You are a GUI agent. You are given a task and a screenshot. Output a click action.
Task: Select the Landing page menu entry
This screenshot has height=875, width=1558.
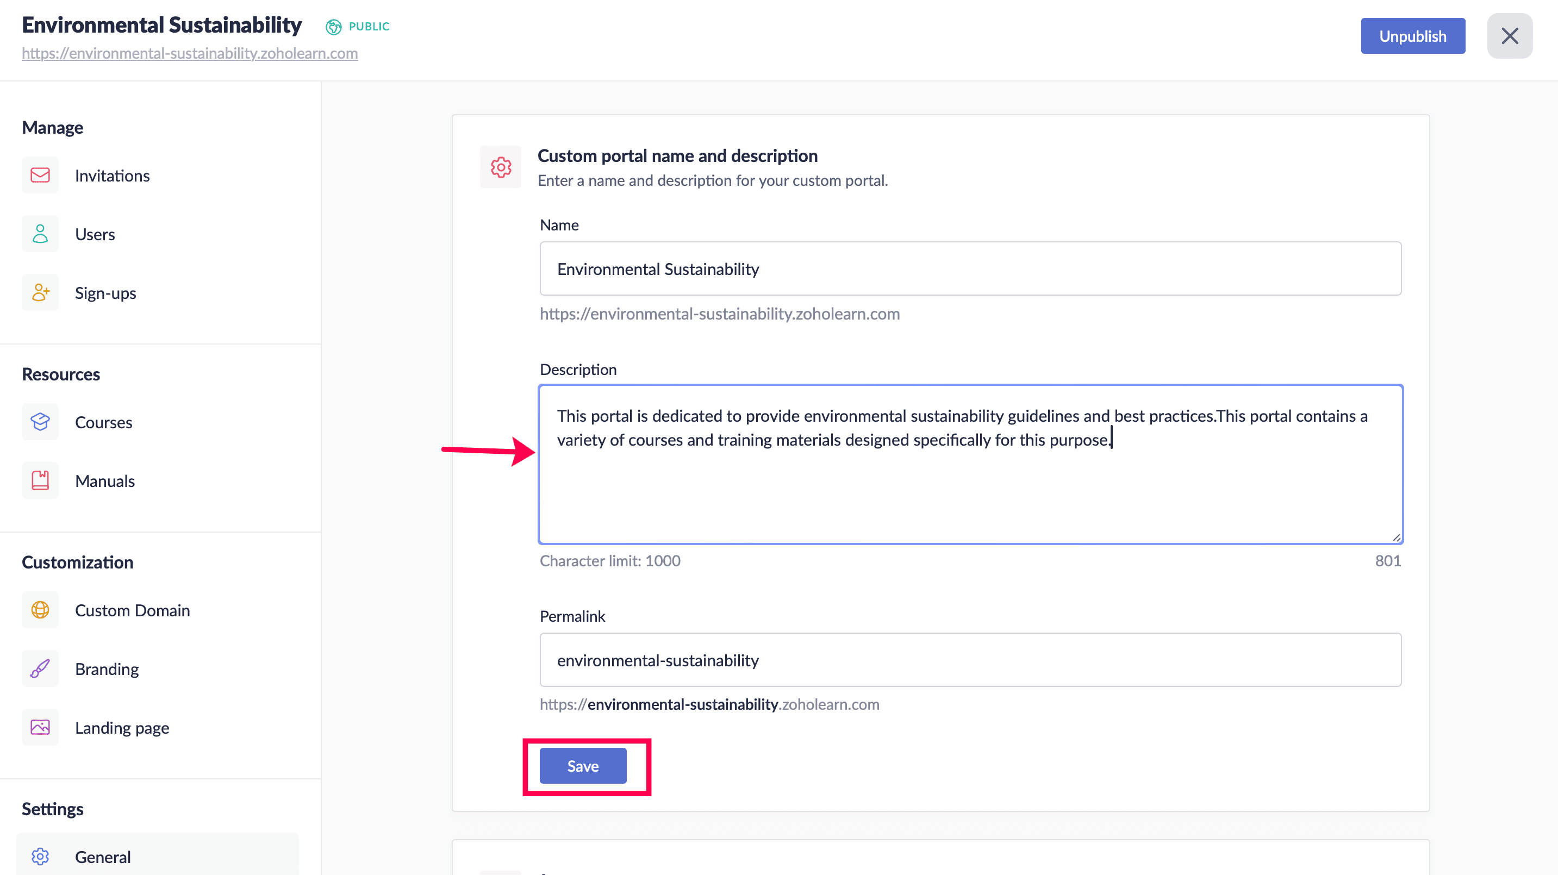pos(122,728)
